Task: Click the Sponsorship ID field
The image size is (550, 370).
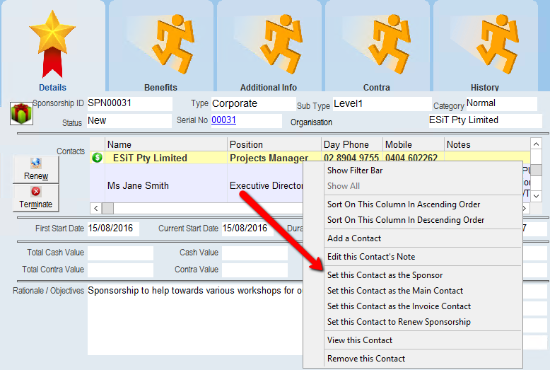Action: pos(129,103)
